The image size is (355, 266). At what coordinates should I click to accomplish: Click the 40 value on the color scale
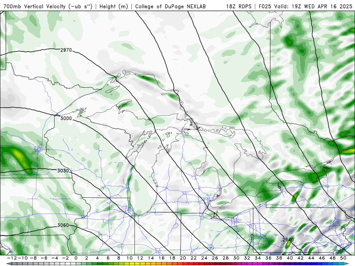tap(290, 258)
